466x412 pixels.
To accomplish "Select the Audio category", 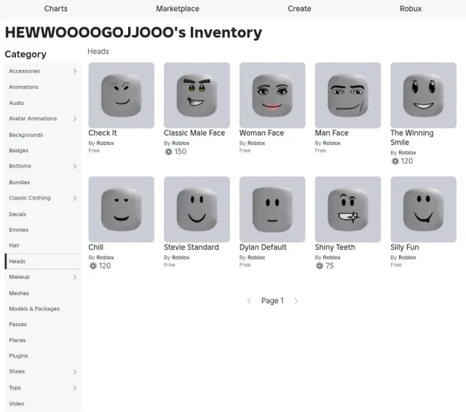I will (x=42, y=103).
